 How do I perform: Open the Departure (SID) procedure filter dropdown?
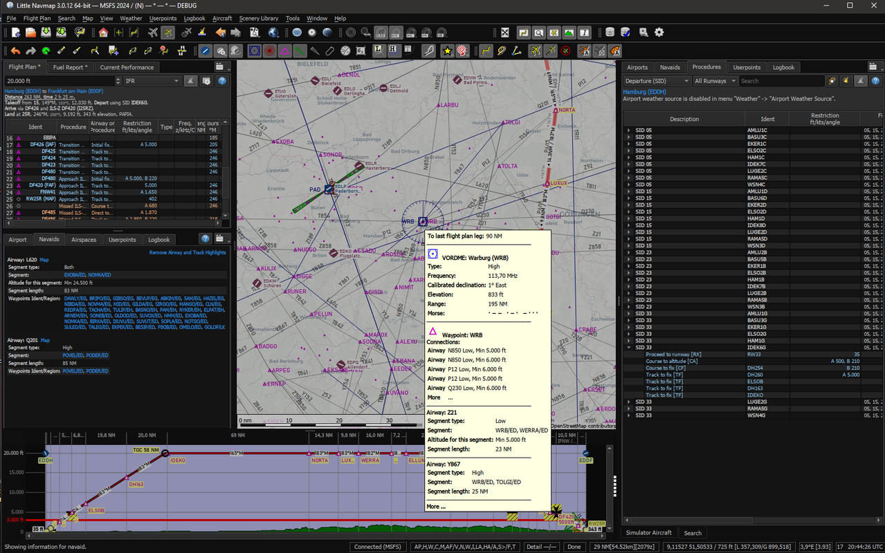coord(657,81)
